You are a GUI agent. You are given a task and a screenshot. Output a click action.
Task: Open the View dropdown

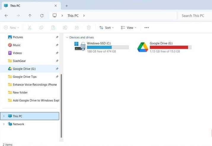pyautogui.click(x=128, y=28)
